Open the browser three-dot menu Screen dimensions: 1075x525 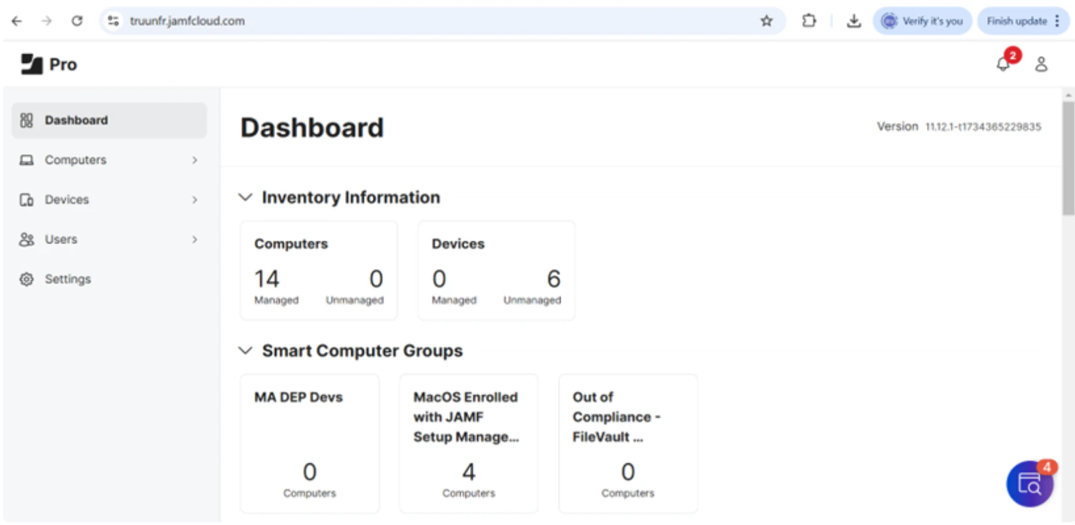click(1057, 21)
